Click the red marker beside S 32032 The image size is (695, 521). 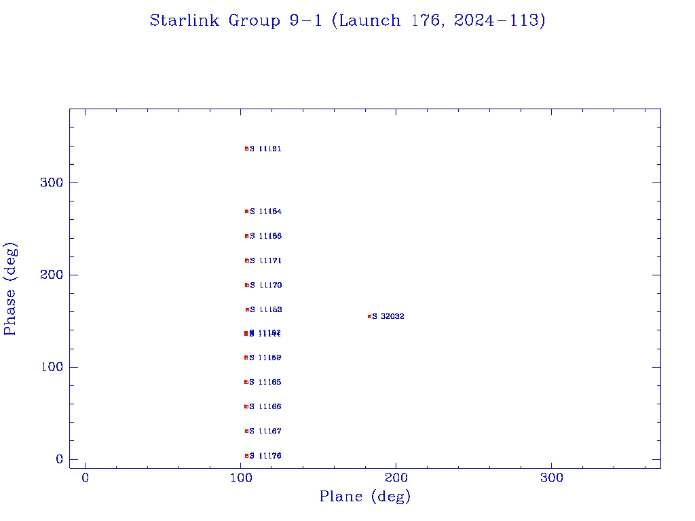point(369,316)
